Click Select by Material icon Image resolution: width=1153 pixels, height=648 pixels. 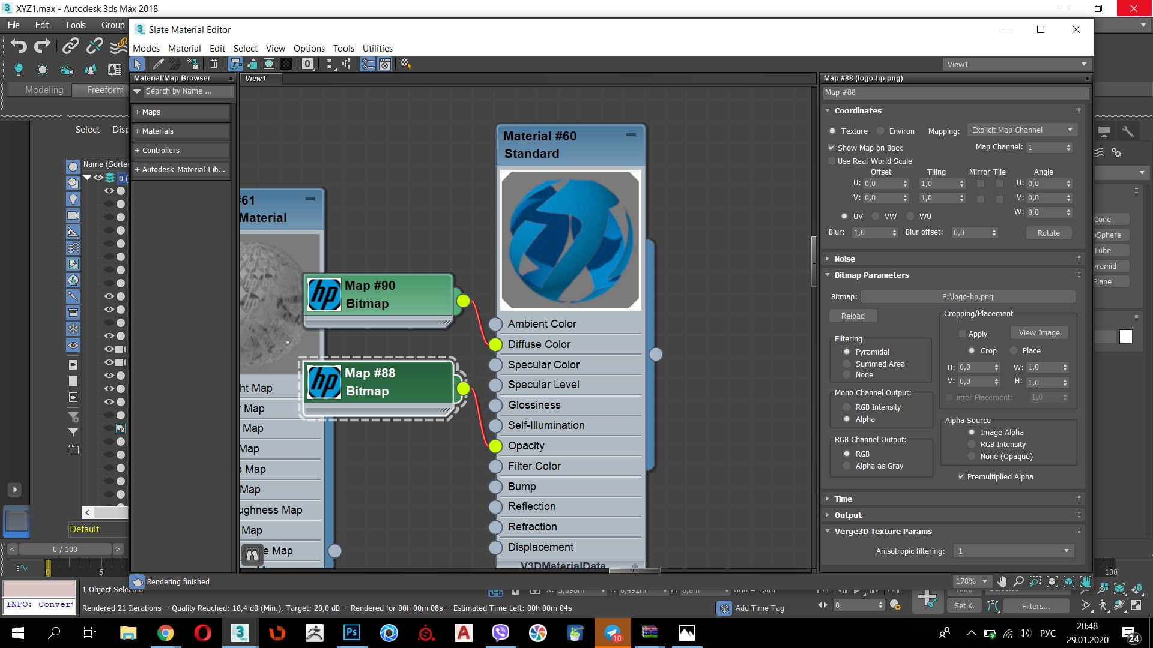[406, 64]
